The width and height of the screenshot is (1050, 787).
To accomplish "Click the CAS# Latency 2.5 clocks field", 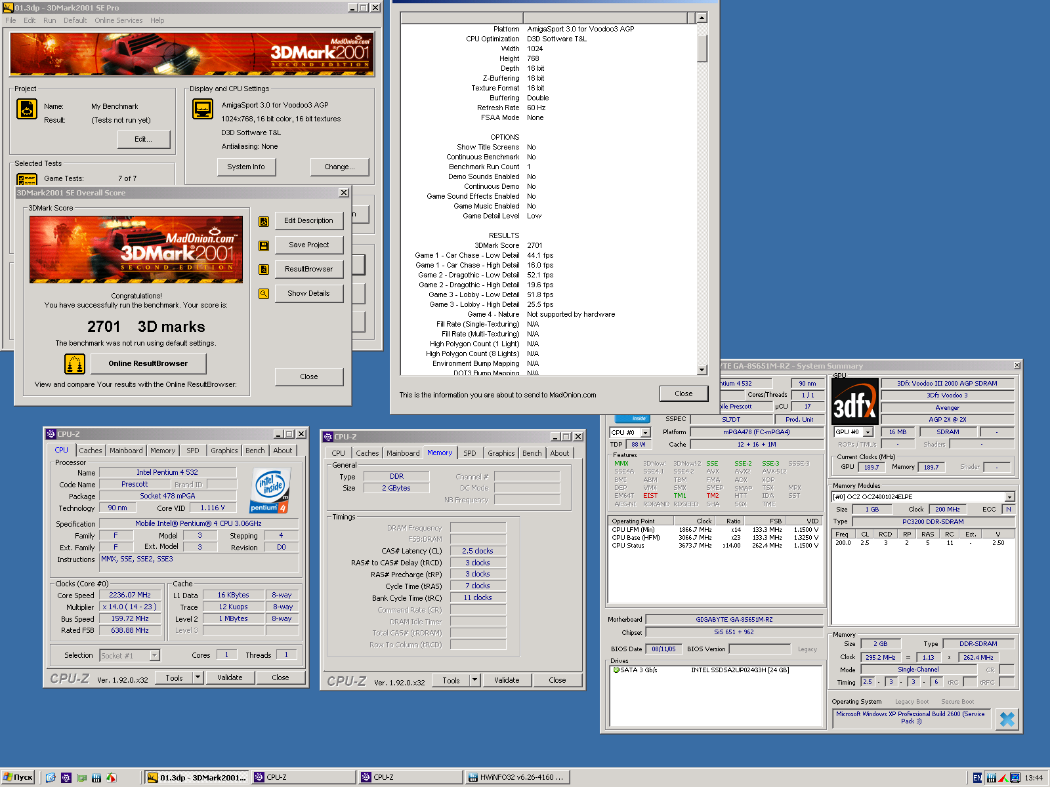I will pos(478,552).
